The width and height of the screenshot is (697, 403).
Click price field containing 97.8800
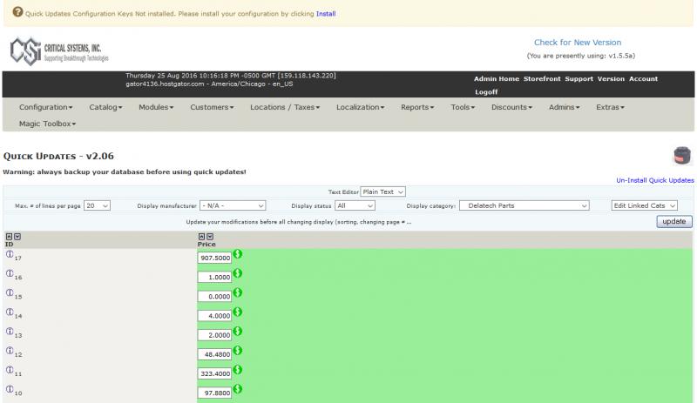[214, 393]
